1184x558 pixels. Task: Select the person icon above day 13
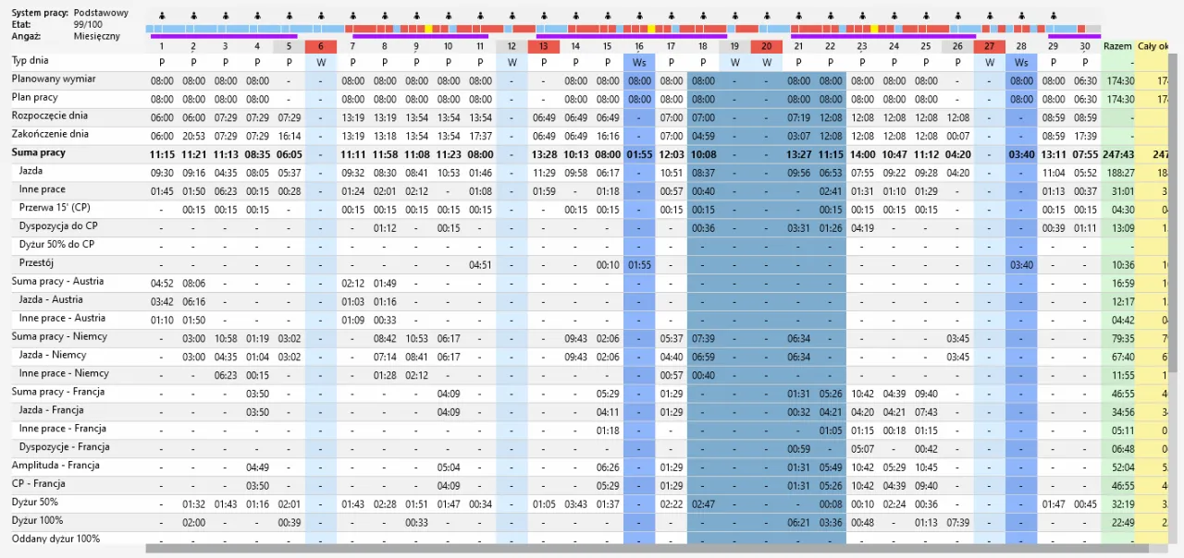point(543,17)
